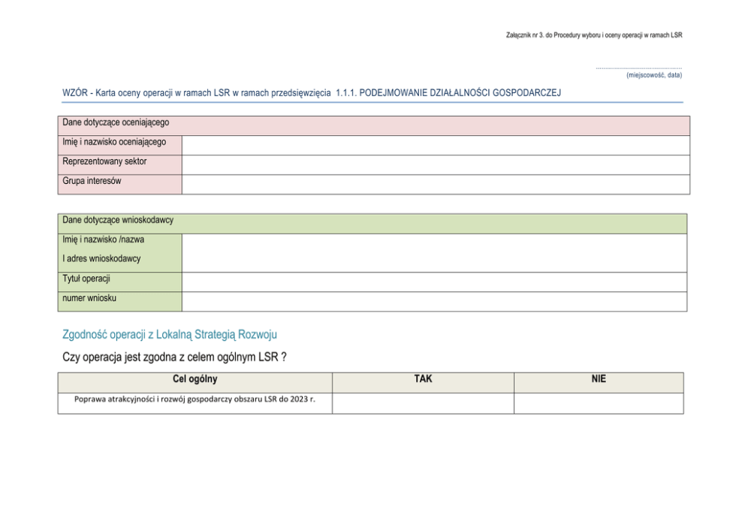Click the empty field beside Imię i nazwisko oceniającego
The height and width of the screenshot is (527, 745).
click(436, 145)
